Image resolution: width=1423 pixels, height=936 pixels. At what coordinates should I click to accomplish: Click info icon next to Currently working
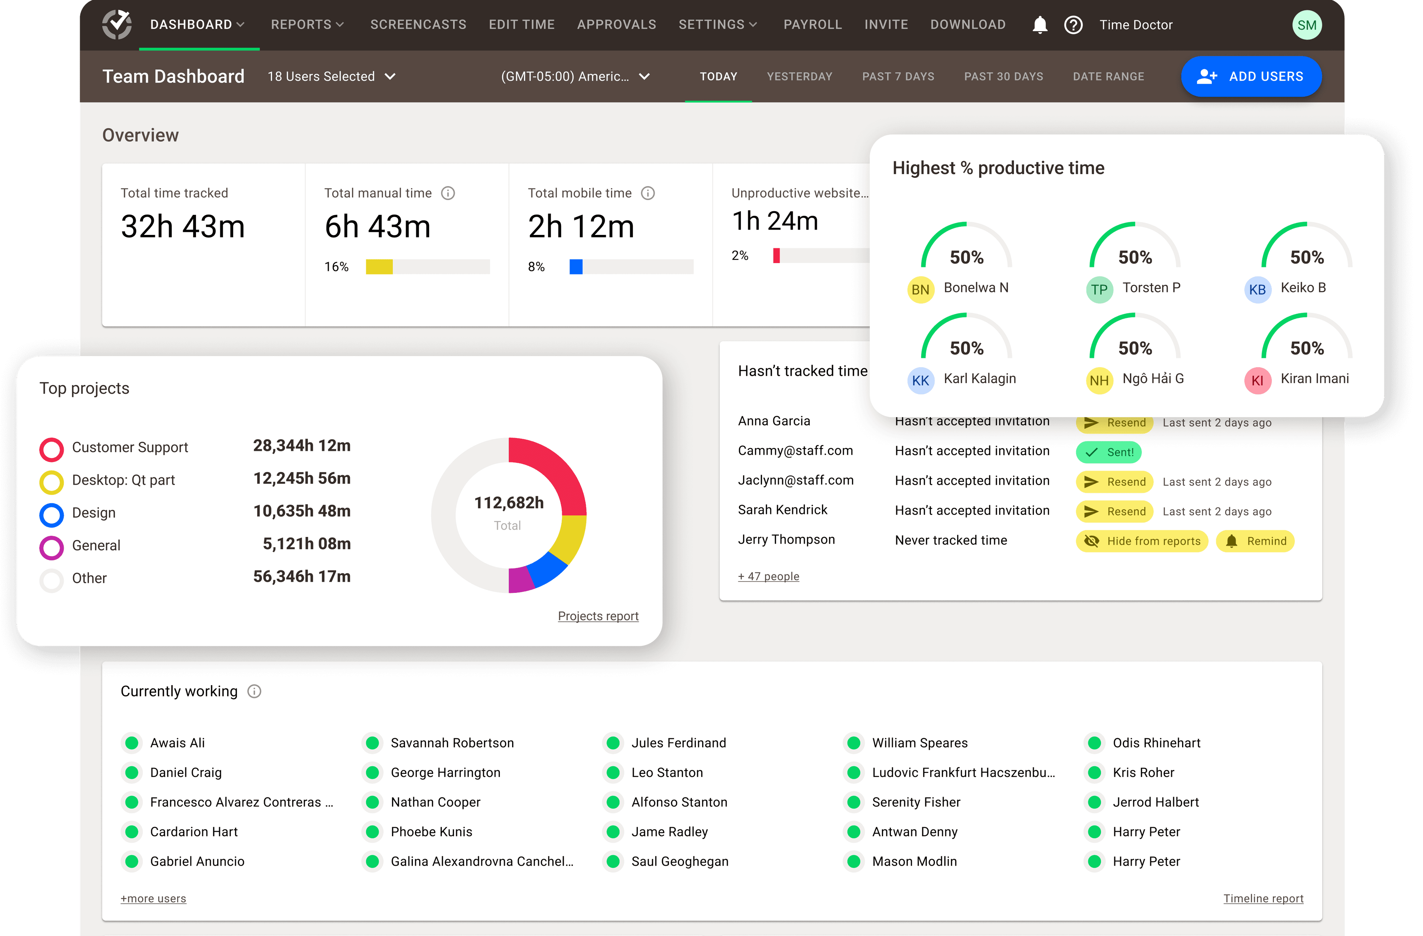pos(254,691)
